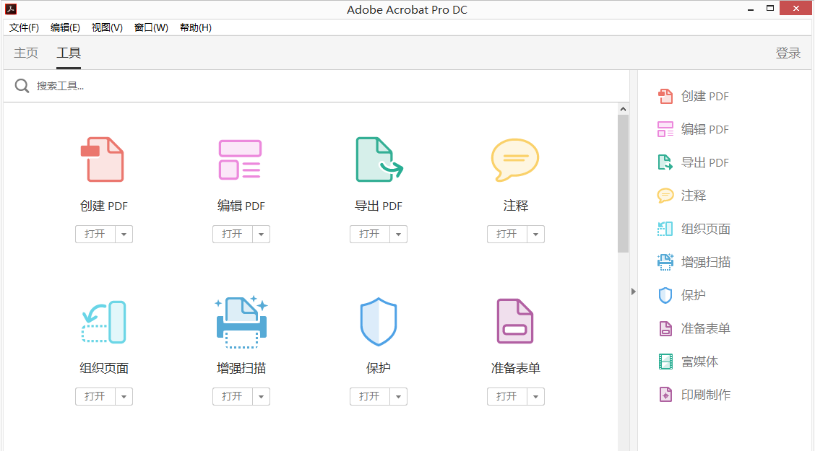Select 富媒体 film icon in right sidebar
The height and width of the screenshot is (451, 815).
point(665,362)
